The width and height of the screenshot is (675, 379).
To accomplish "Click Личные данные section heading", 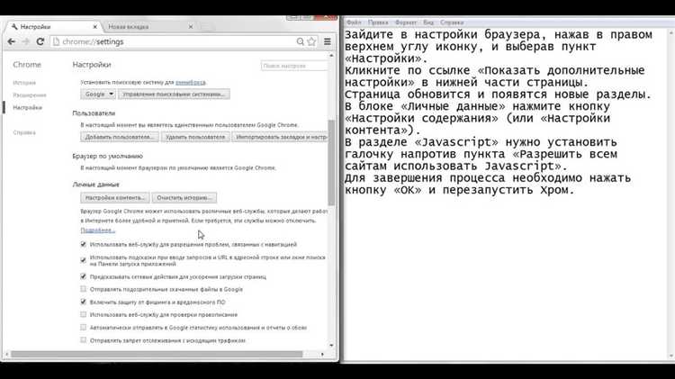I will 95,185.
